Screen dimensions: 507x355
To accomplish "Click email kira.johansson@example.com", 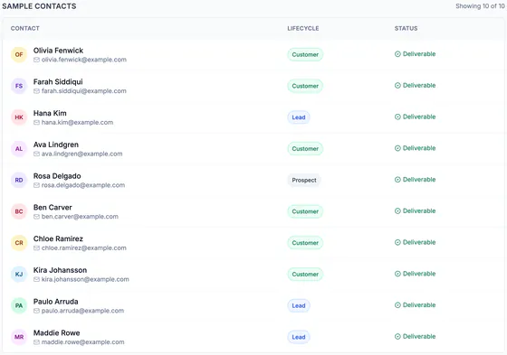I will [x=85, y=279].
